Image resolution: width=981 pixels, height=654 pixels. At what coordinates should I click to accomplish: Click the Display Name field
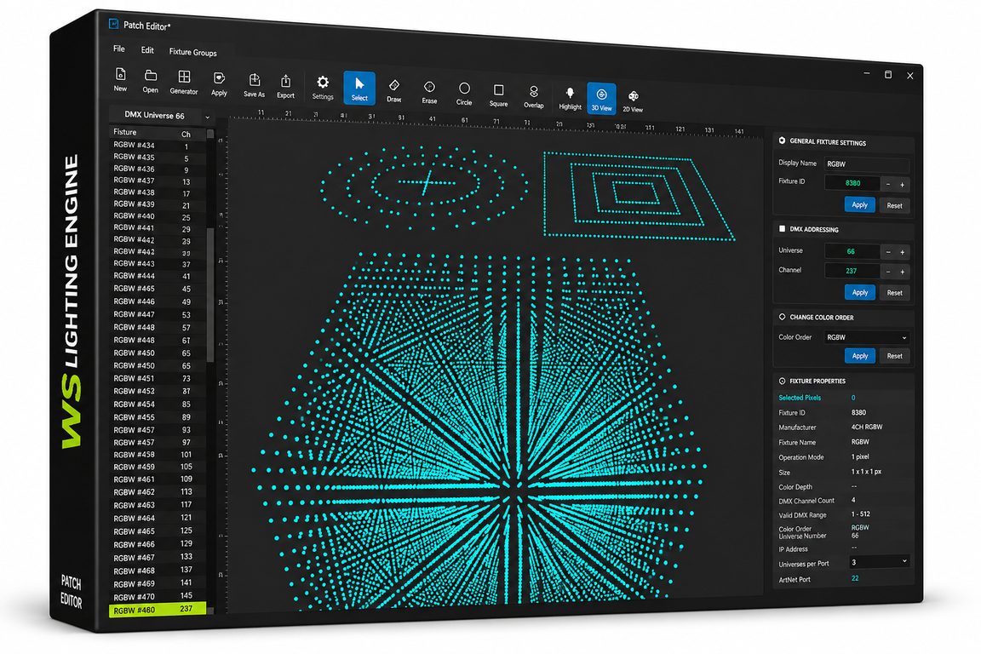867,164
